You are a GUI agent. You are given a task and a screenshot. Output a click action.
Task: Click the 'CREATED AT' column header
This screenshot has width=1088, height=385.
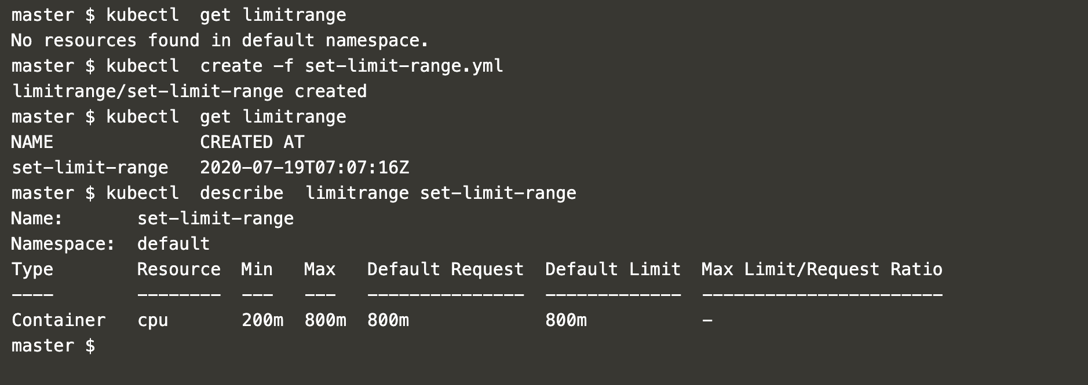[252, 142]
